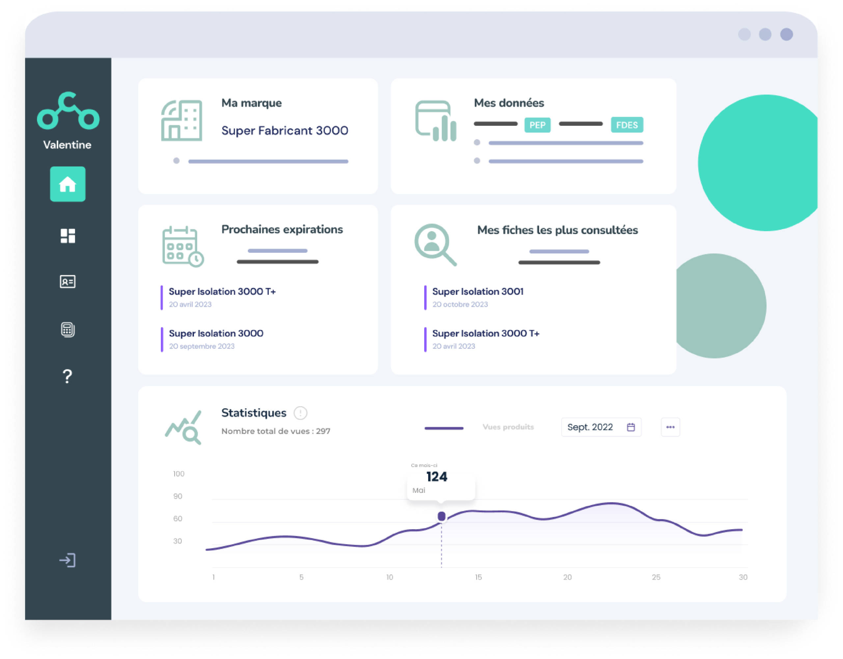Image resolution: width=843 pixels, height=659 pixels.
Task: Open Super Isolation 3000 September expiration
Action: click(216, 333)
